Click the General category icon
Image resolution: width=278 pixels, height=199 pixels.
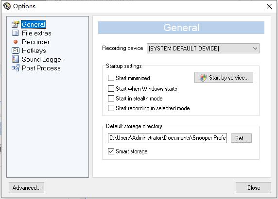pos(16,24)
